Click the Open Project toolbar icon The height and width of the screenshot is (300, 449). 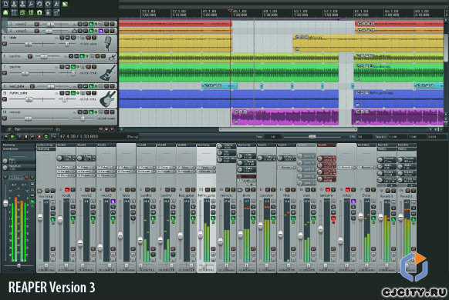14,4
